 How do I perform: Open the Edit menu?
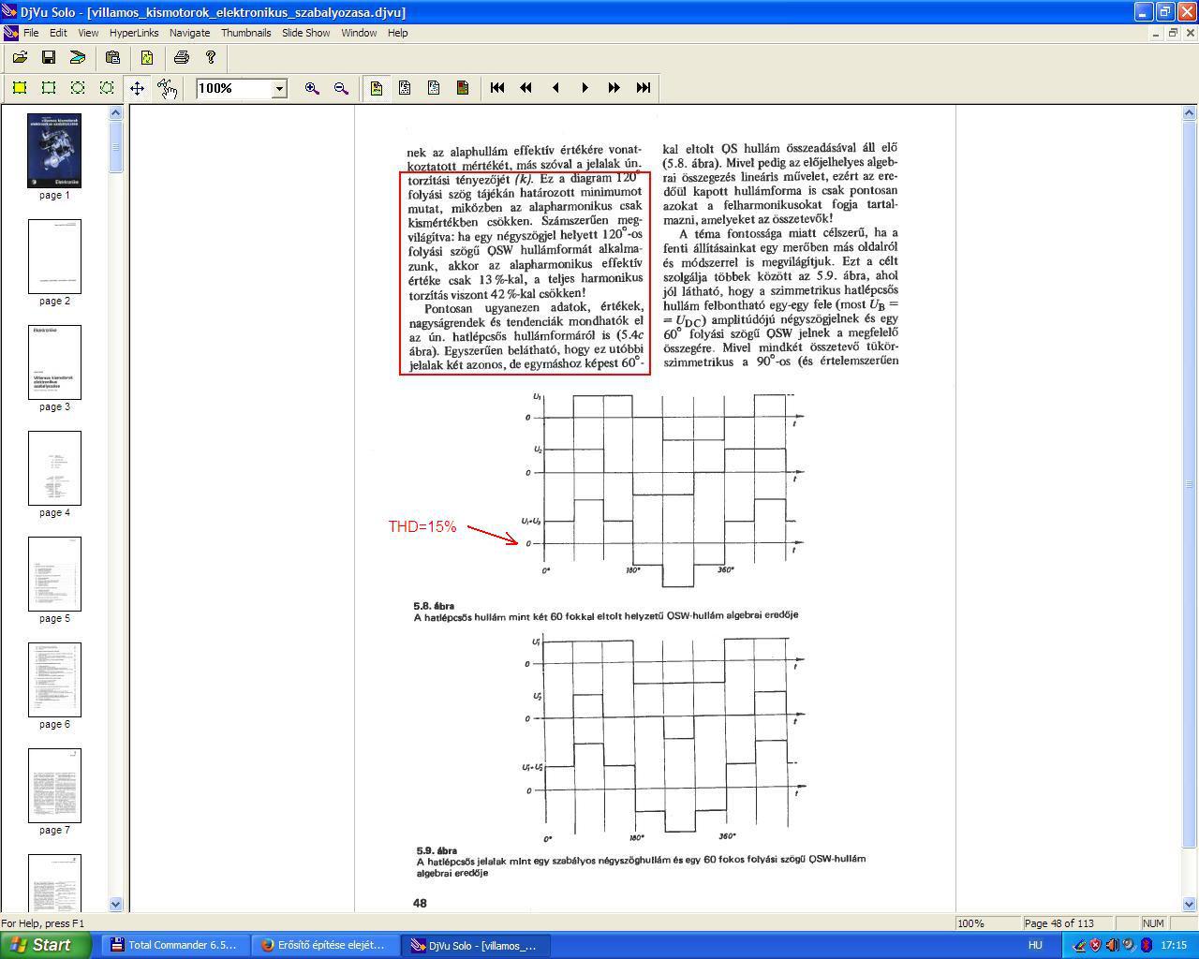pyautogui.click(x=58, y=33)
